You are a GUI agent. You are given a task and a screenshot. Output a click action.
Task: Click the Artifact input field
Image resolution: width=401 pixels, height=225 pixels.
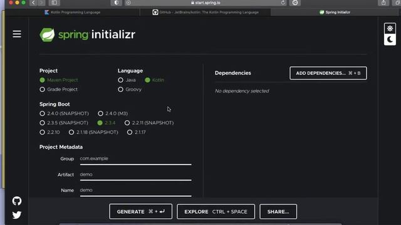pyautogui.click(x=135, y=175)
